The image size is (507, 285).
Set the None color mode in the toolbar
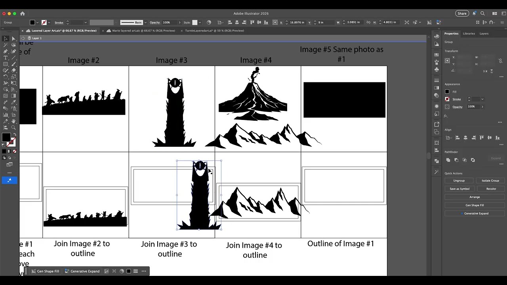point(15,151)
